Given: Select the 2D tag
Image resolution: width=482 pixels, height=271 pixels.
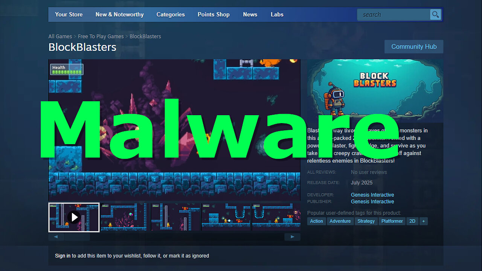Looking at the screenshot, I should point(412,221).
